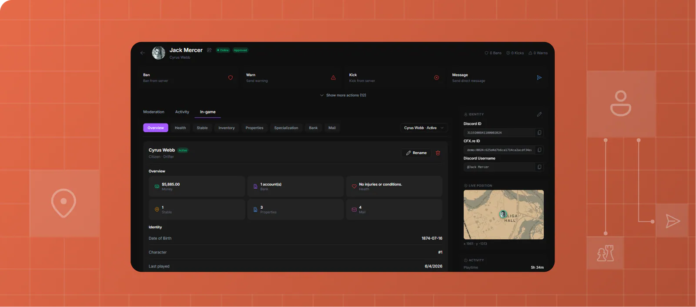Click the 5h 34m playtime value
The width and height of the screenshot is (696, 307).
click(x=537, y=267)
